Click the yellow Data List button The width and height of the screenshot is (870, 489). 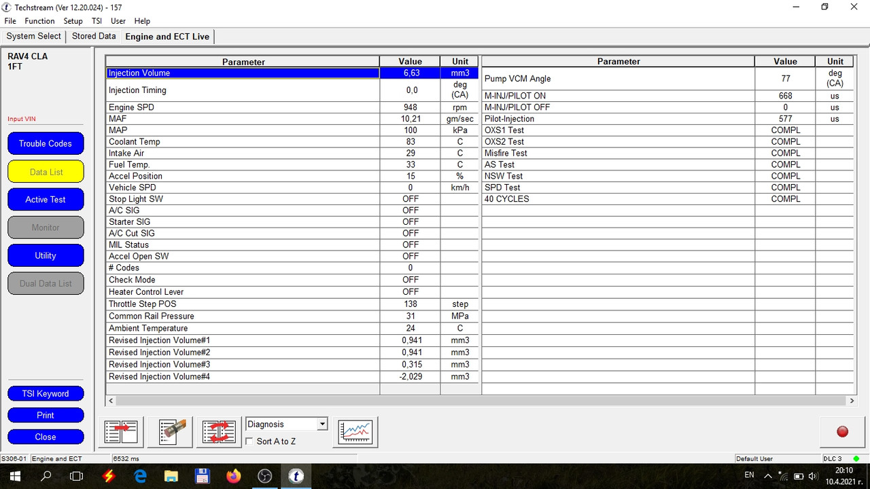click(46, 172)
